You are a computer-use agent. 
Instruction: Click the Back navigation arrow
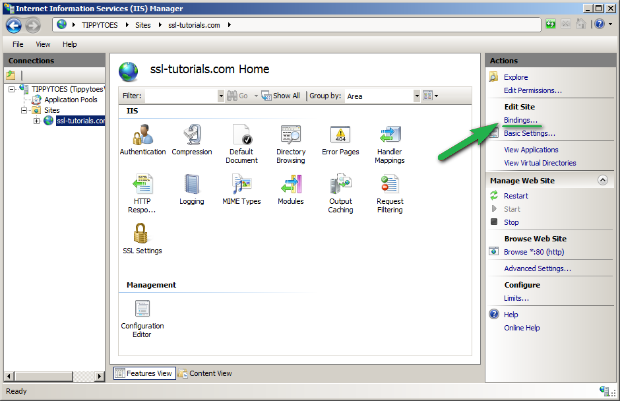pyautogui.click(x=14, y=26)
